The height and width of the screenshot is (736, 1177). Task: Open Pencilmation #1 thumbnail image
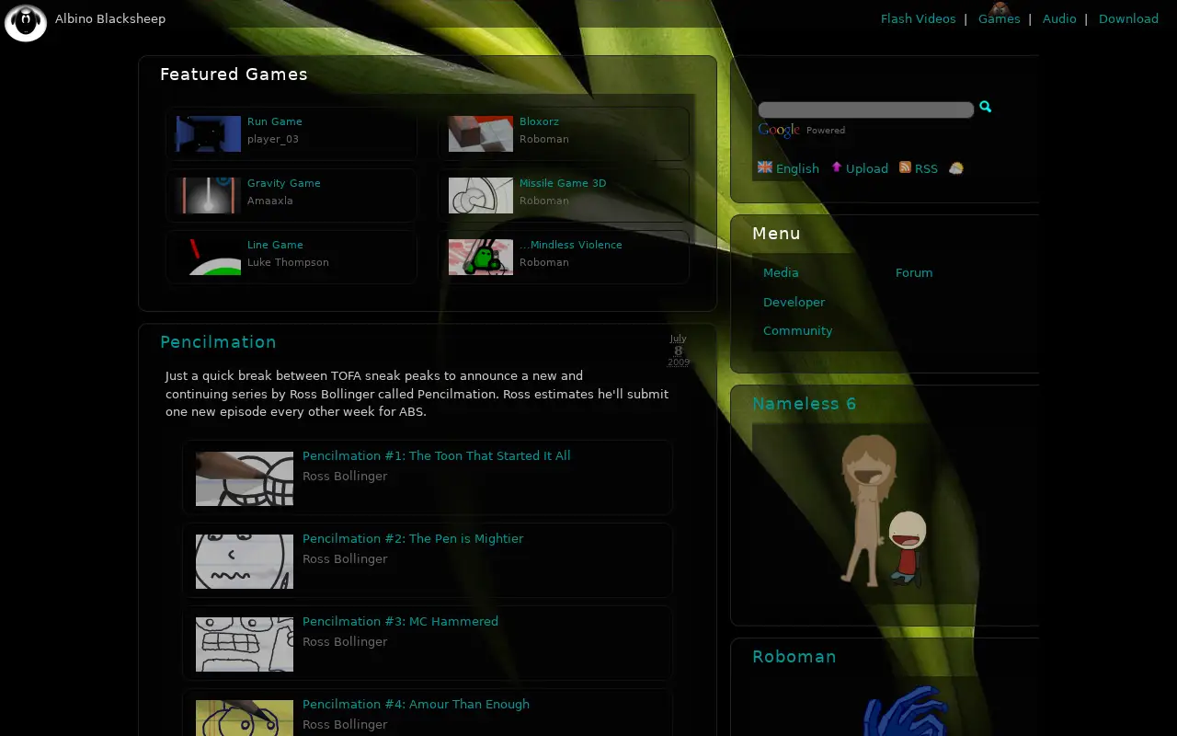pos(245,478)
